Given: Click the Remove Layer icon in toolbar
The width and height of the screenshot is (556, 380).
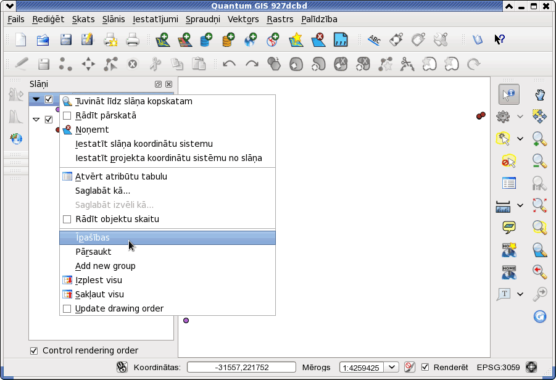Looking at the screenshot, I should tap(318, 39).
